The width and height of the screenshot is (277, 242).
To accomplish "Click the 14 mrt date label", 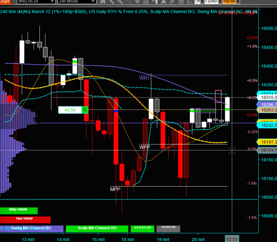I will pyautogui.click(x=63, y=239).
